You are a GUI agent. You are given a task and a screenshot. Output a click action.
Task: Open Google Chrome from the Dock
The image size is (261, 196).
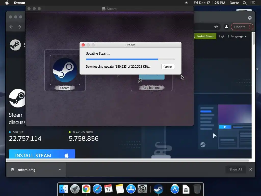tap(86, 189)
